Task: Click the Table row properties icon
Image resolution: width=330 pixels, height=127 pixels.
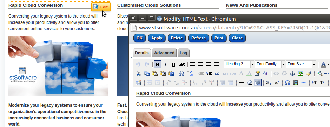Action: (x=150, y=83)
